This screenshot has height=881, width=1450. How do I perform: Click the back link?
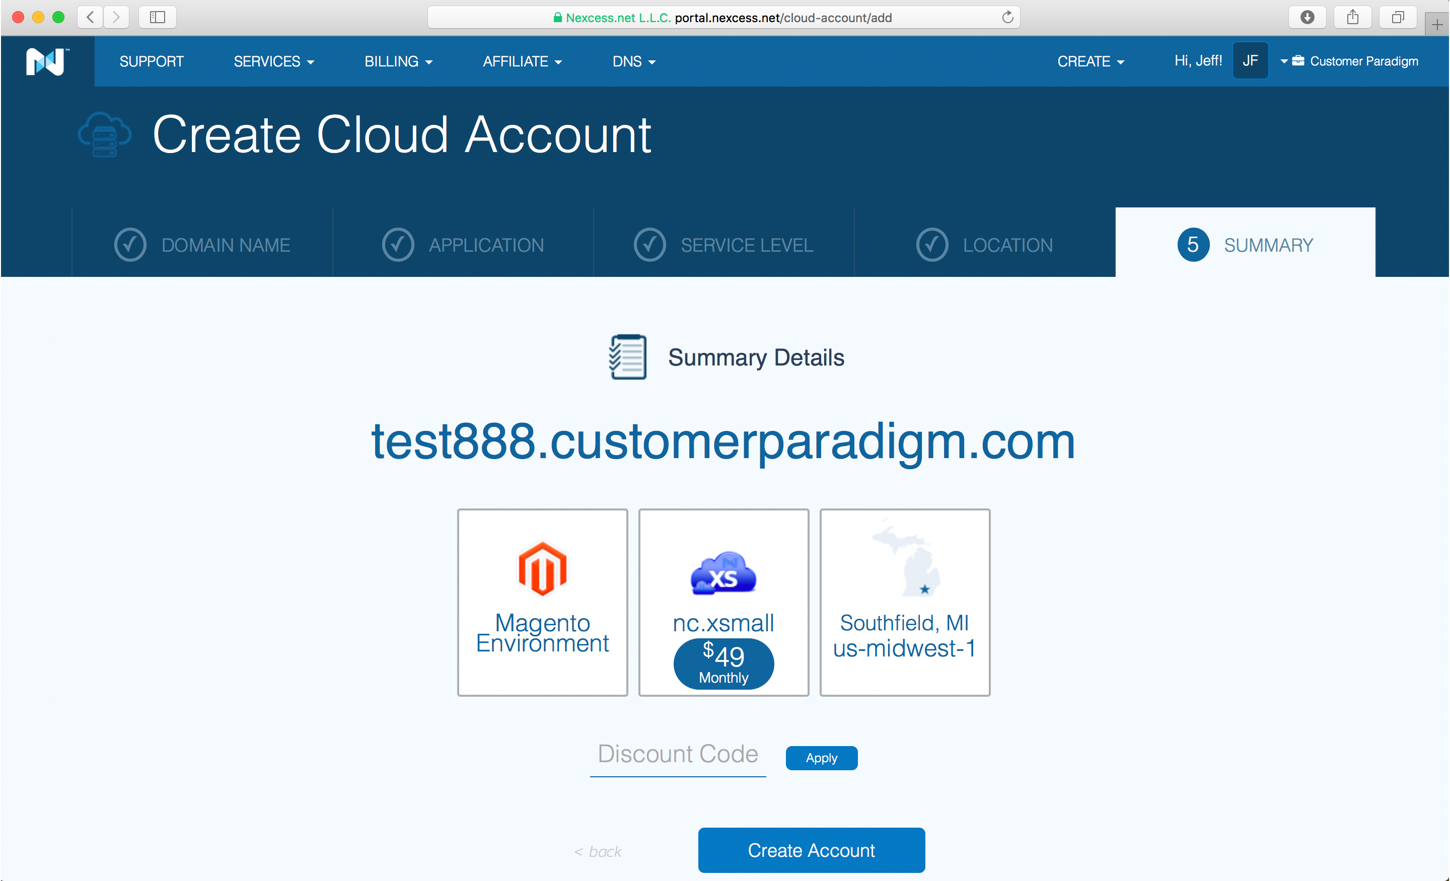click(598, 852)
